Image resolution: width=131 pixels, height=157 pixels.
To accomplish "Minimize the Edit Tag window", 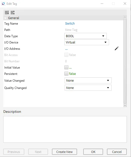I will point(102,4).
